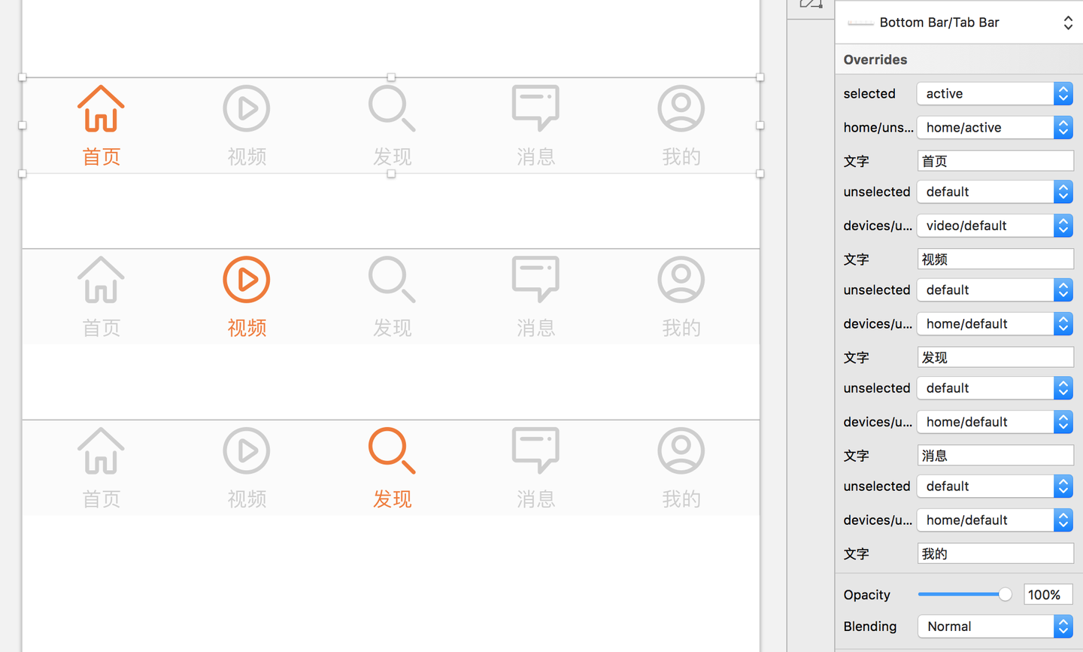
Task: Select the 我的 profile icon
Action: (x=681, y=108)
